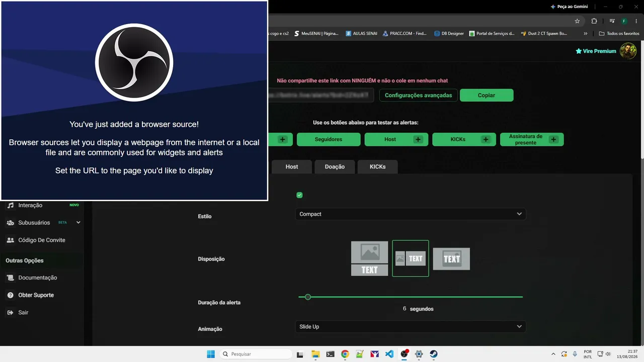Open the MeuSENAI bookmark
Image resolution: width=644 pixels, height=362 pixels.
coord(316,34)
